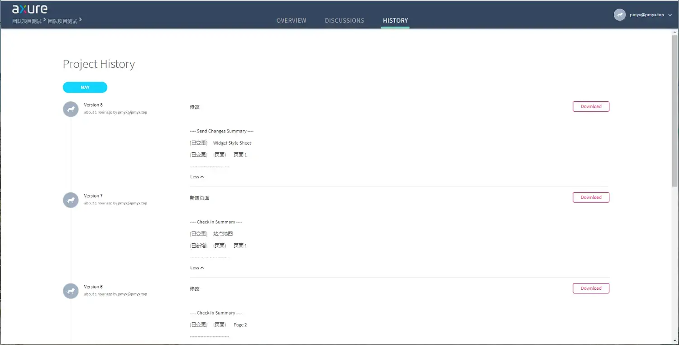This screenshot has width=679, height=345.
Task: Switch to the OVERVIEW tab
Action: pos(291,20)
